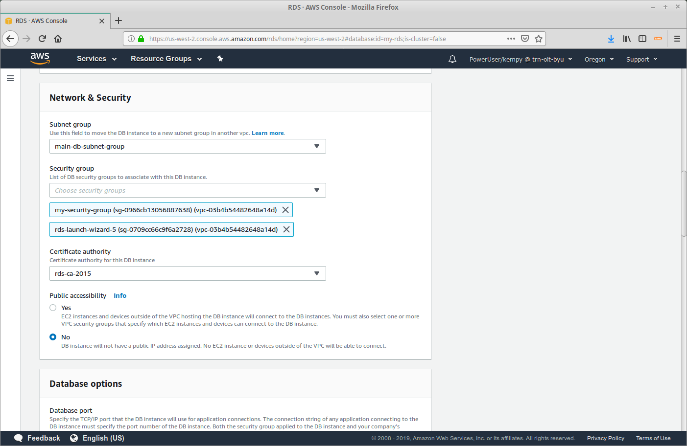This screenshot has height=446, width=687.
Task: Go to AWS home via logo
Action: coord(40,58)
